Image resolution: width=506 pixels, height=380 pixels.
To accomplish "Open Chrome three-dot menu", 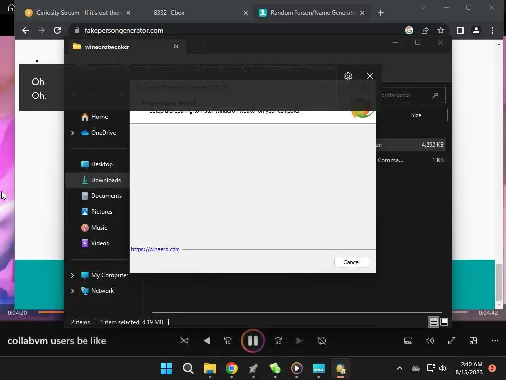I will pos(492,30).
